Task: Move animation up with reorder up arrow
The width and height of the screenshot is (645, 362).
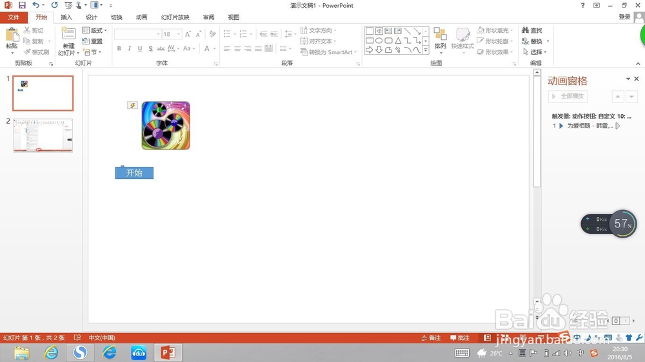Action: click(617, 97)
